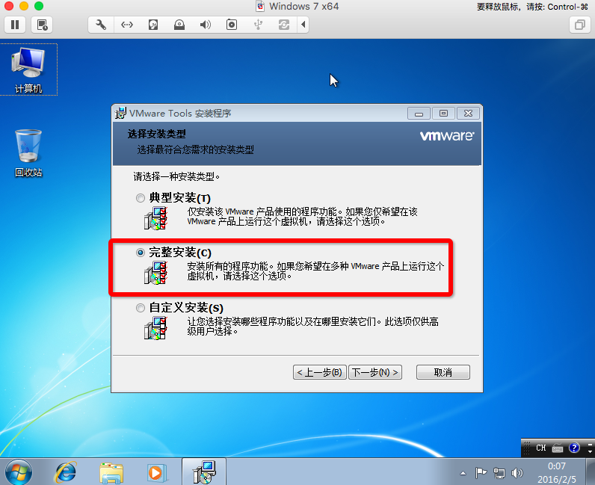
Task: Select the 完整安装(C) radio button
Action: point(141,253)
